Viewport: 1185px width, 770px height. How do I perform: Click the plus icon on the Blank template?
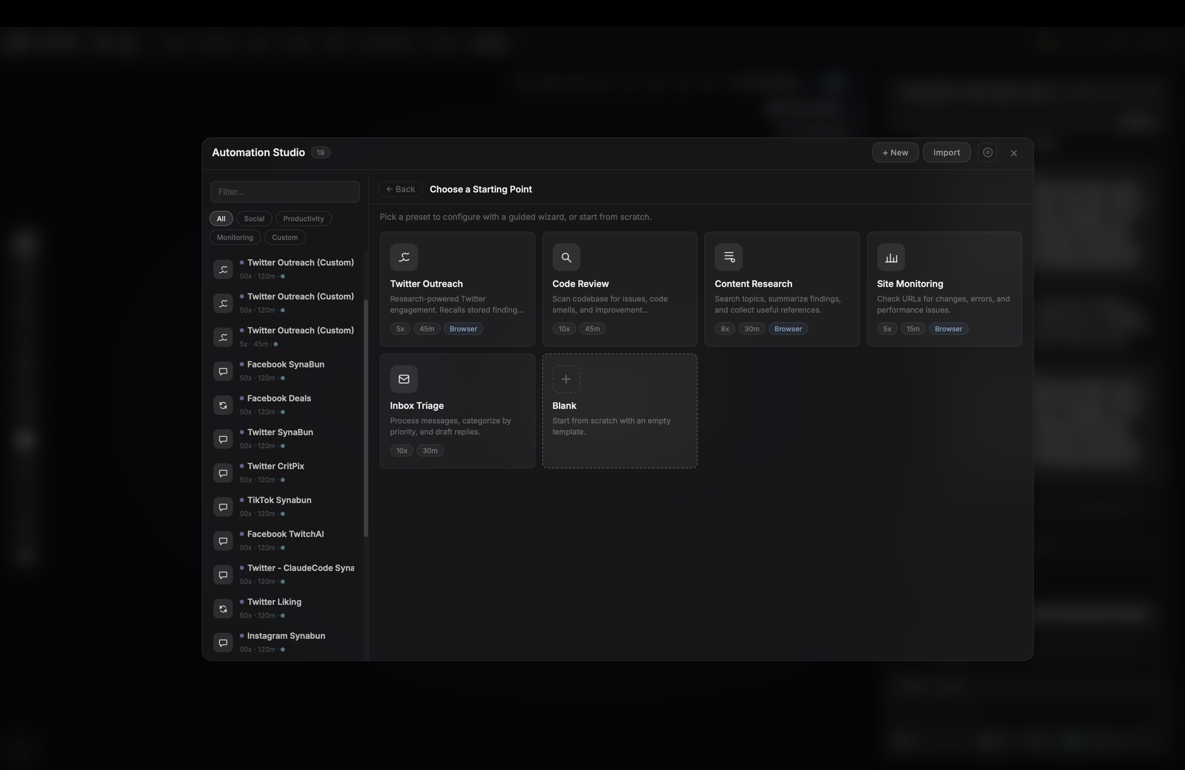click(566, 379)
